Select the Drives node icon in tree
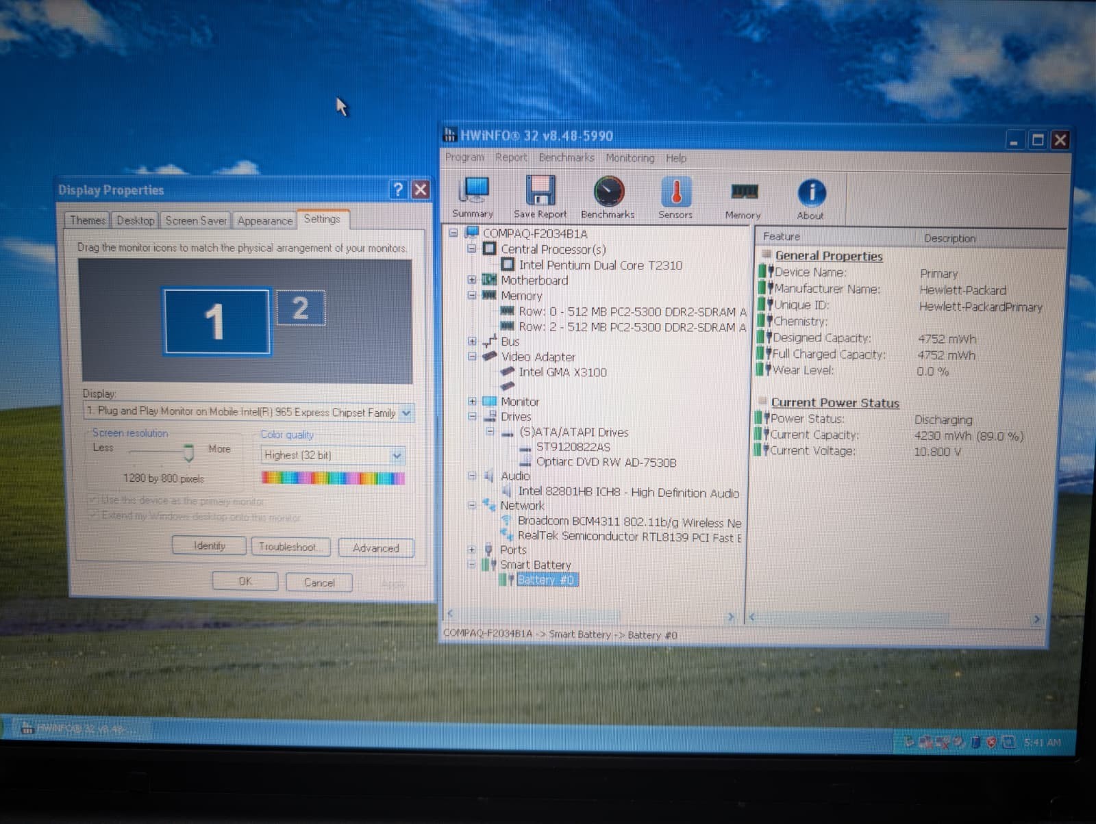 [x=489, y=416]
